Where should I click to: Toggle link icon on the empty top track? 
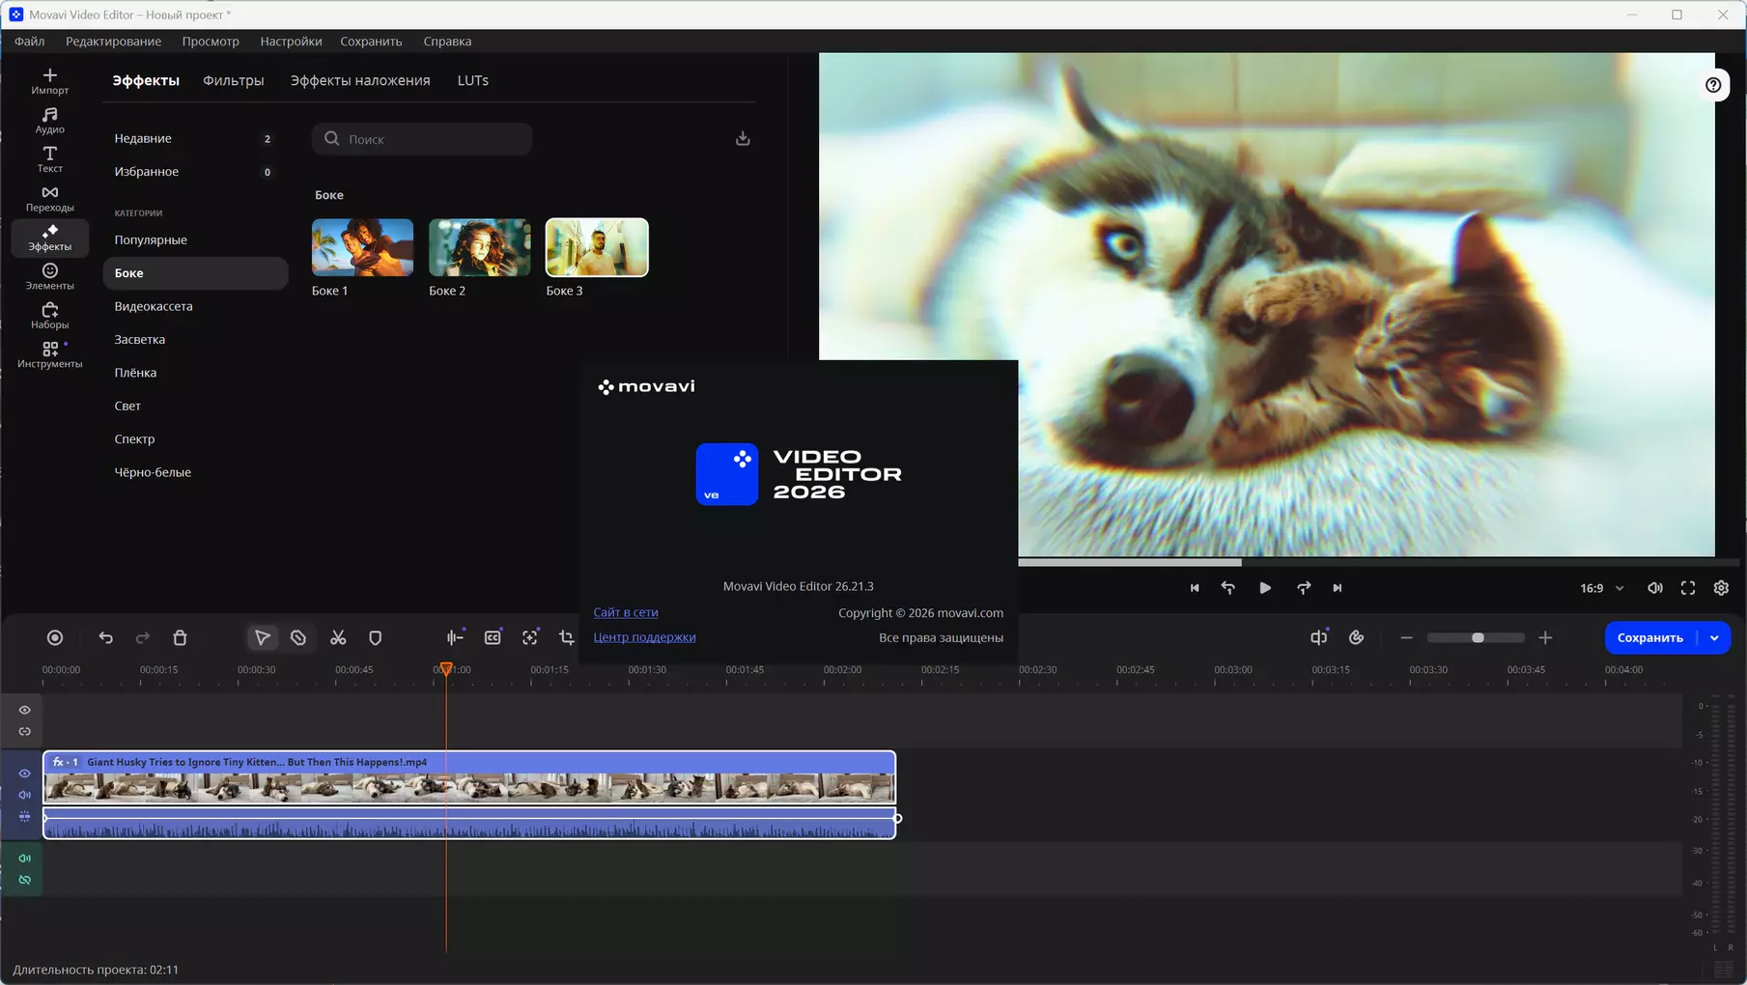pos(25,731)
